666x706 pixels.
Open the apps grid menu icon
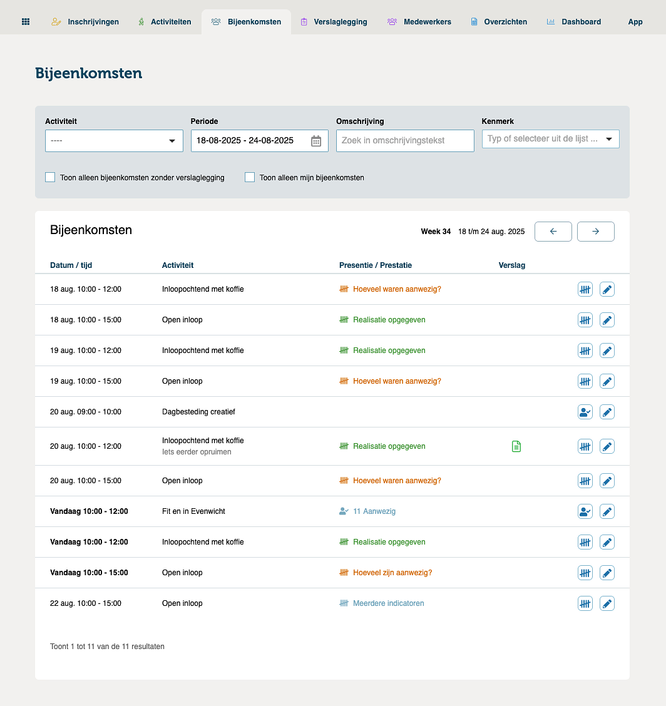tap(26, 22)
